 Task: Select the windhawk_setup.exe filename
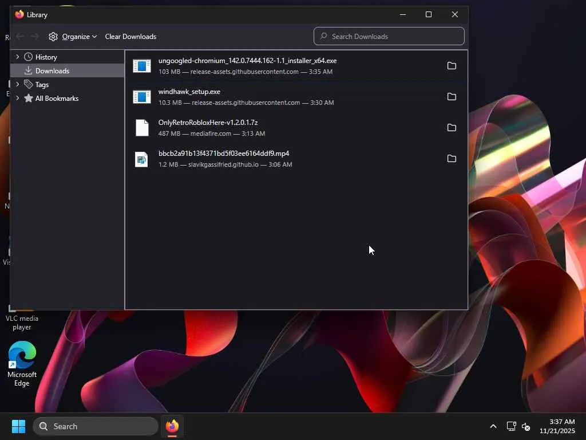(x=189, y=92)
